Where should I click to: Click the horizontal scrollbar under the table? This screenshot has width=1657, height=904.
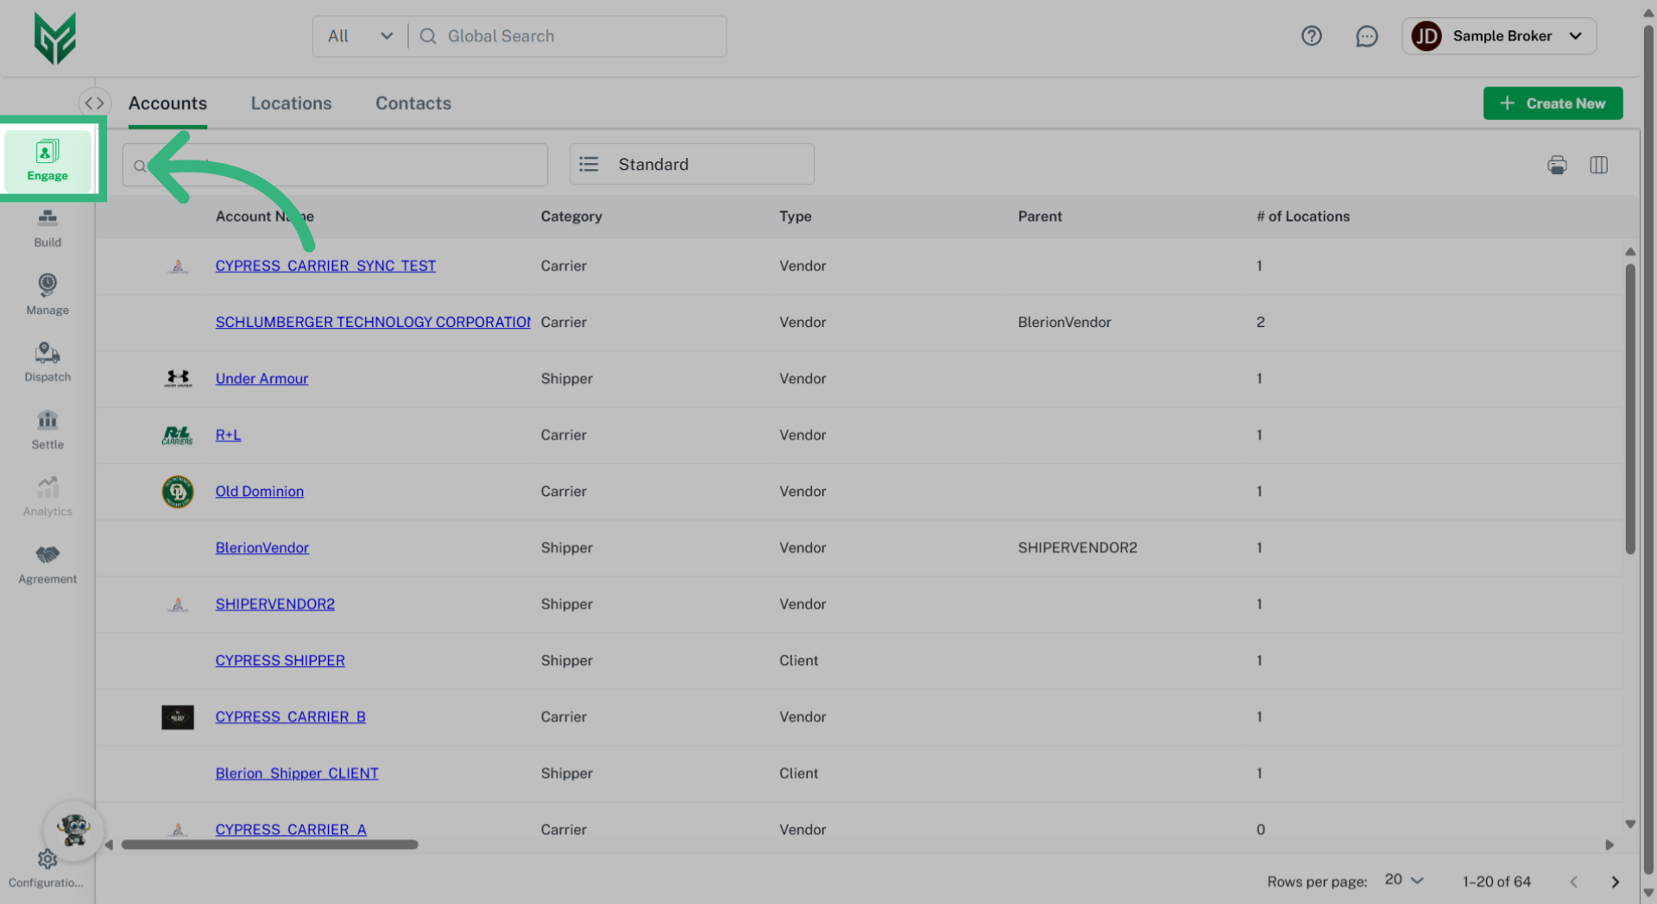tap(269, 844)
